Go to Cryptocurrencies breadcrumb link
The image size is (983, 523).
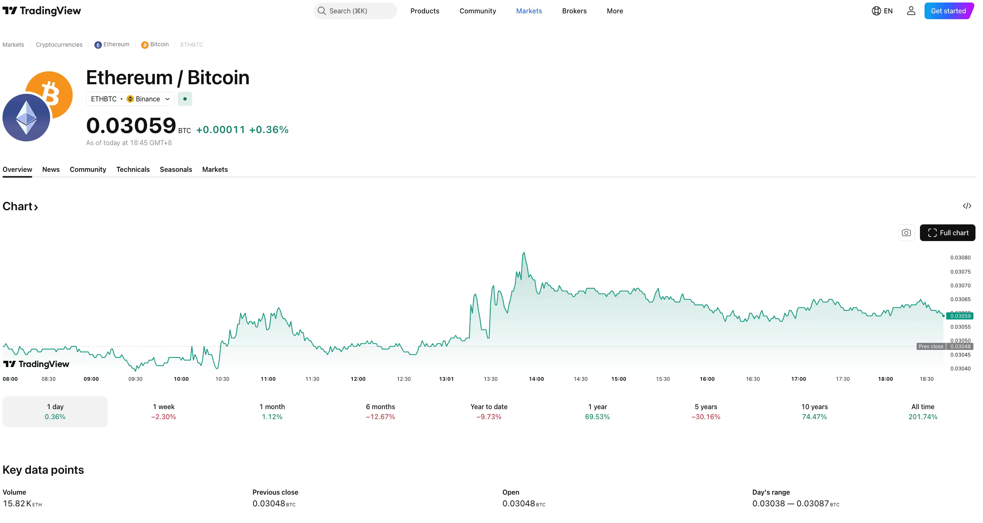pos(59,45)
